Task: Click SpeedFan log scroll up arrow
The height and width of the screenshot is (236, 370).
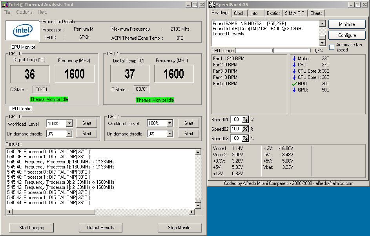Action: point(323,24)
